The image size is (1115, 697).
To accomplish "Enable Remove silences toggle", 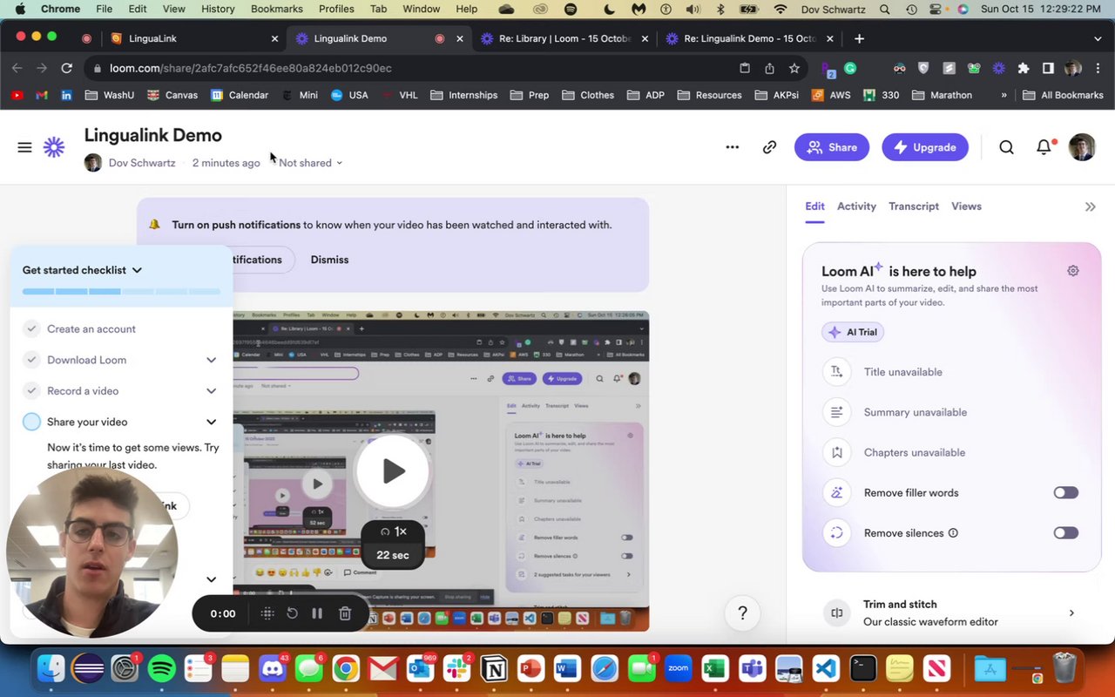I will 1065,533.
